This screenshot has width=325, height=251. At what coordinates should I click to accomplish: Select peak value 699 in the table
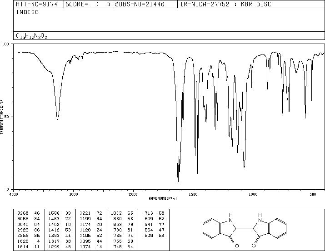click(149, 219)
